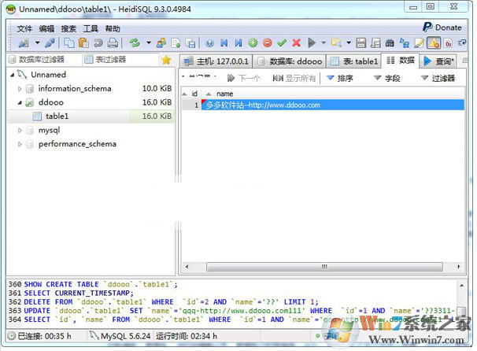Screen dimensions: 477x351
Task: Click the red delete row icon
Action: [x=267, y=42]
